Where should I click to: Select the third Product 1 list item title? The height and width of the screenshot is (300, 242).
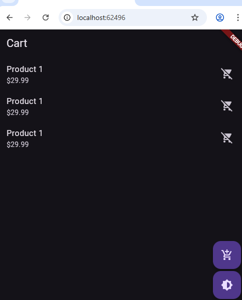25,133
